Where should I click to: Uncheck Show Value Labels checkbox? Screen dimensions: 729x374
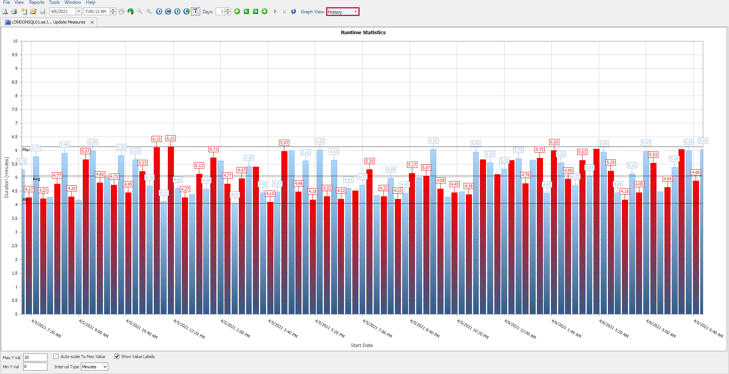tap(117, 357)
